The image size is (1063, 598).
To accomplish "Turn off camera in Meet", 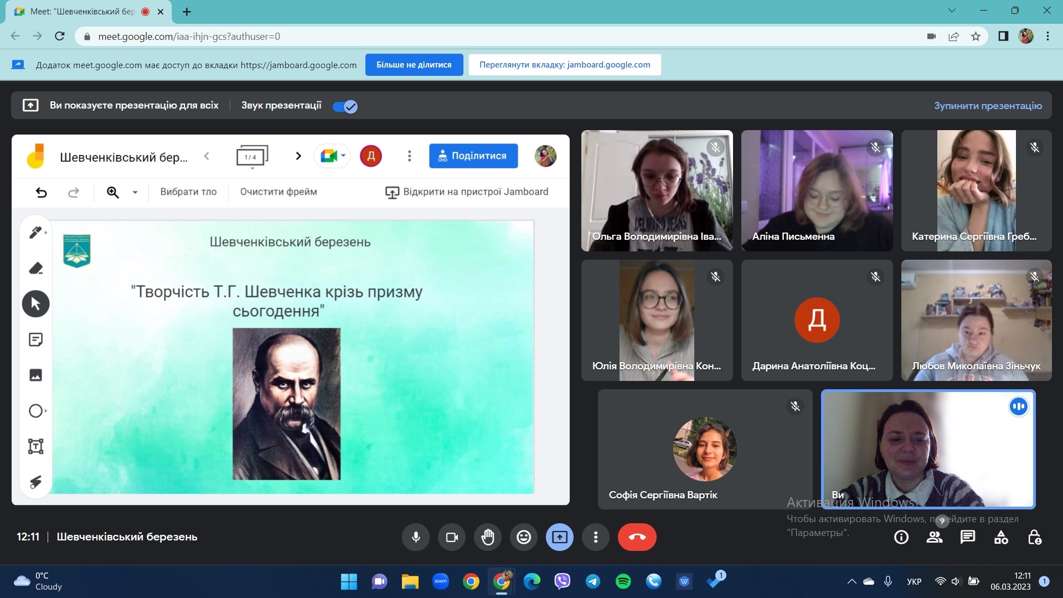I will pyautogui.click(x=452, y=537).
